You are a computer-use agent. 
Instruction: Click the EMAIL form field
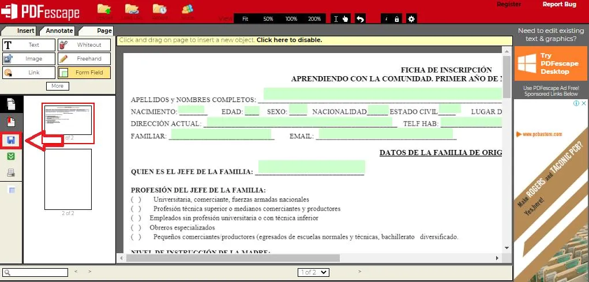click(386, 134)
